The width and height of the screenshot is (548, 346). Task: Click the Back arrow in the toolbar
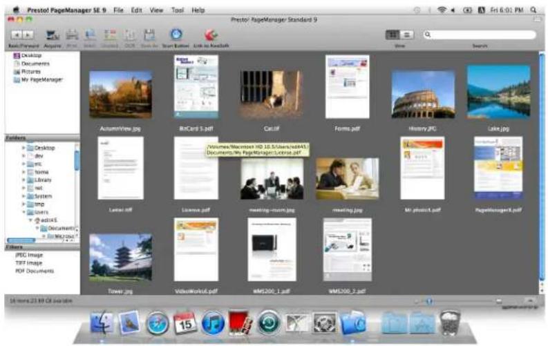click(x=17, y=35)
